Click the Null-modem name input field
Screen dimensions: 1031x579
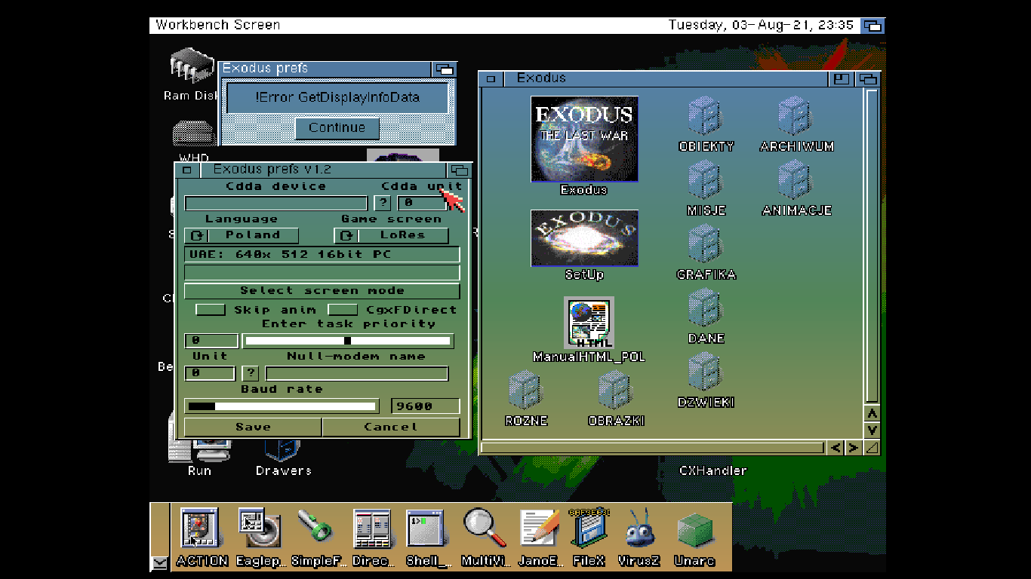(x=357, y=373)
